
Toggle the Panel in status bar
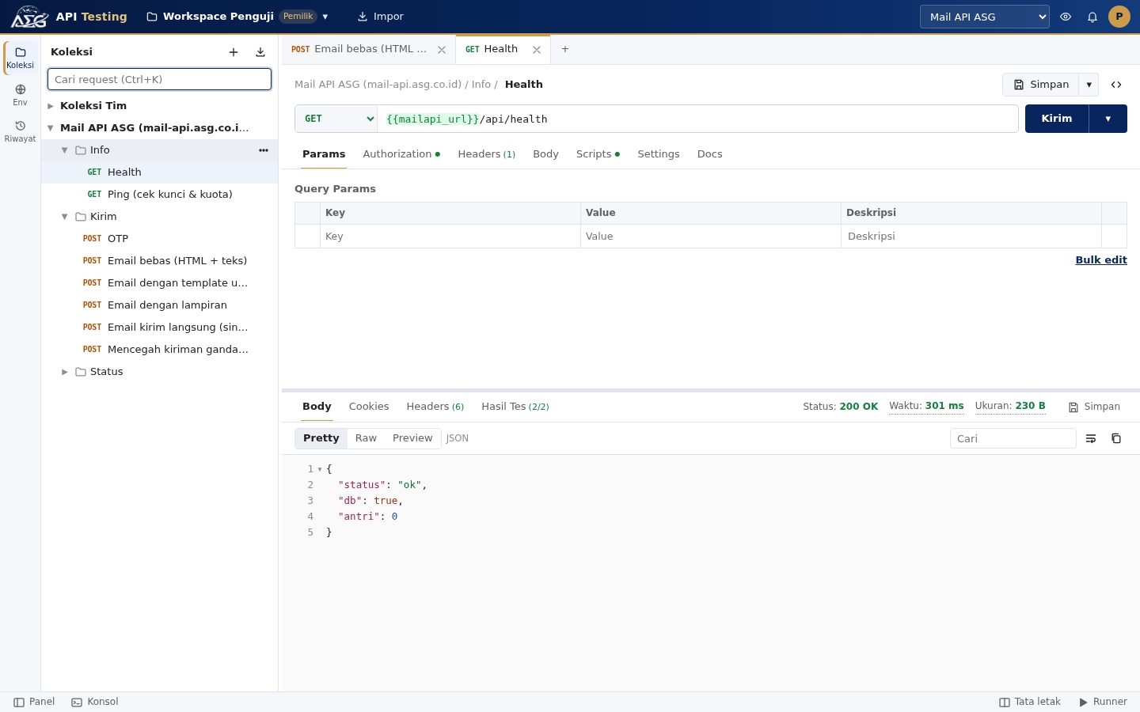pyautogui.click(x=34, y=702)
